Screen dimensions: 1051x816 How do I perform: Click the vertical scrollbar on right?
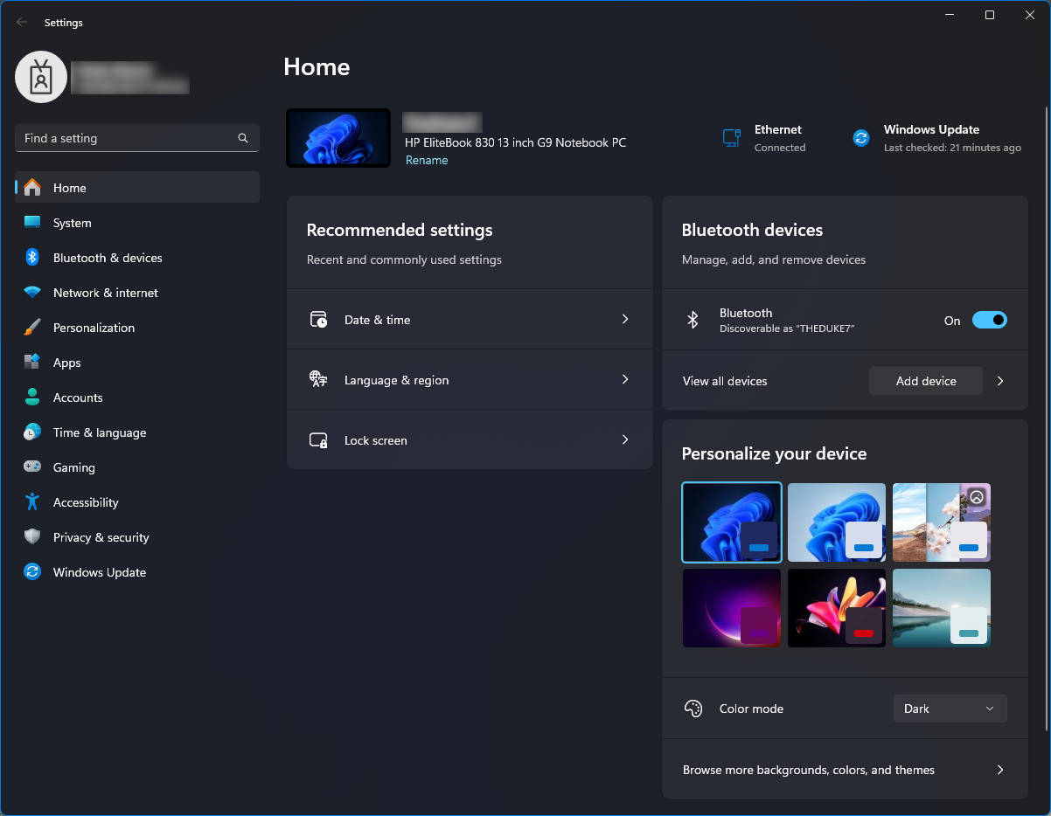(x=1047, y=419)
